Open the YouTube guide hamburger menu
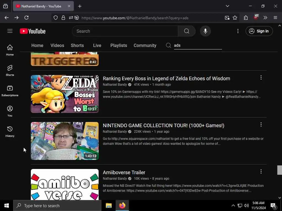The height and width of the screenshot is (211, 282). tap(10, 31)
